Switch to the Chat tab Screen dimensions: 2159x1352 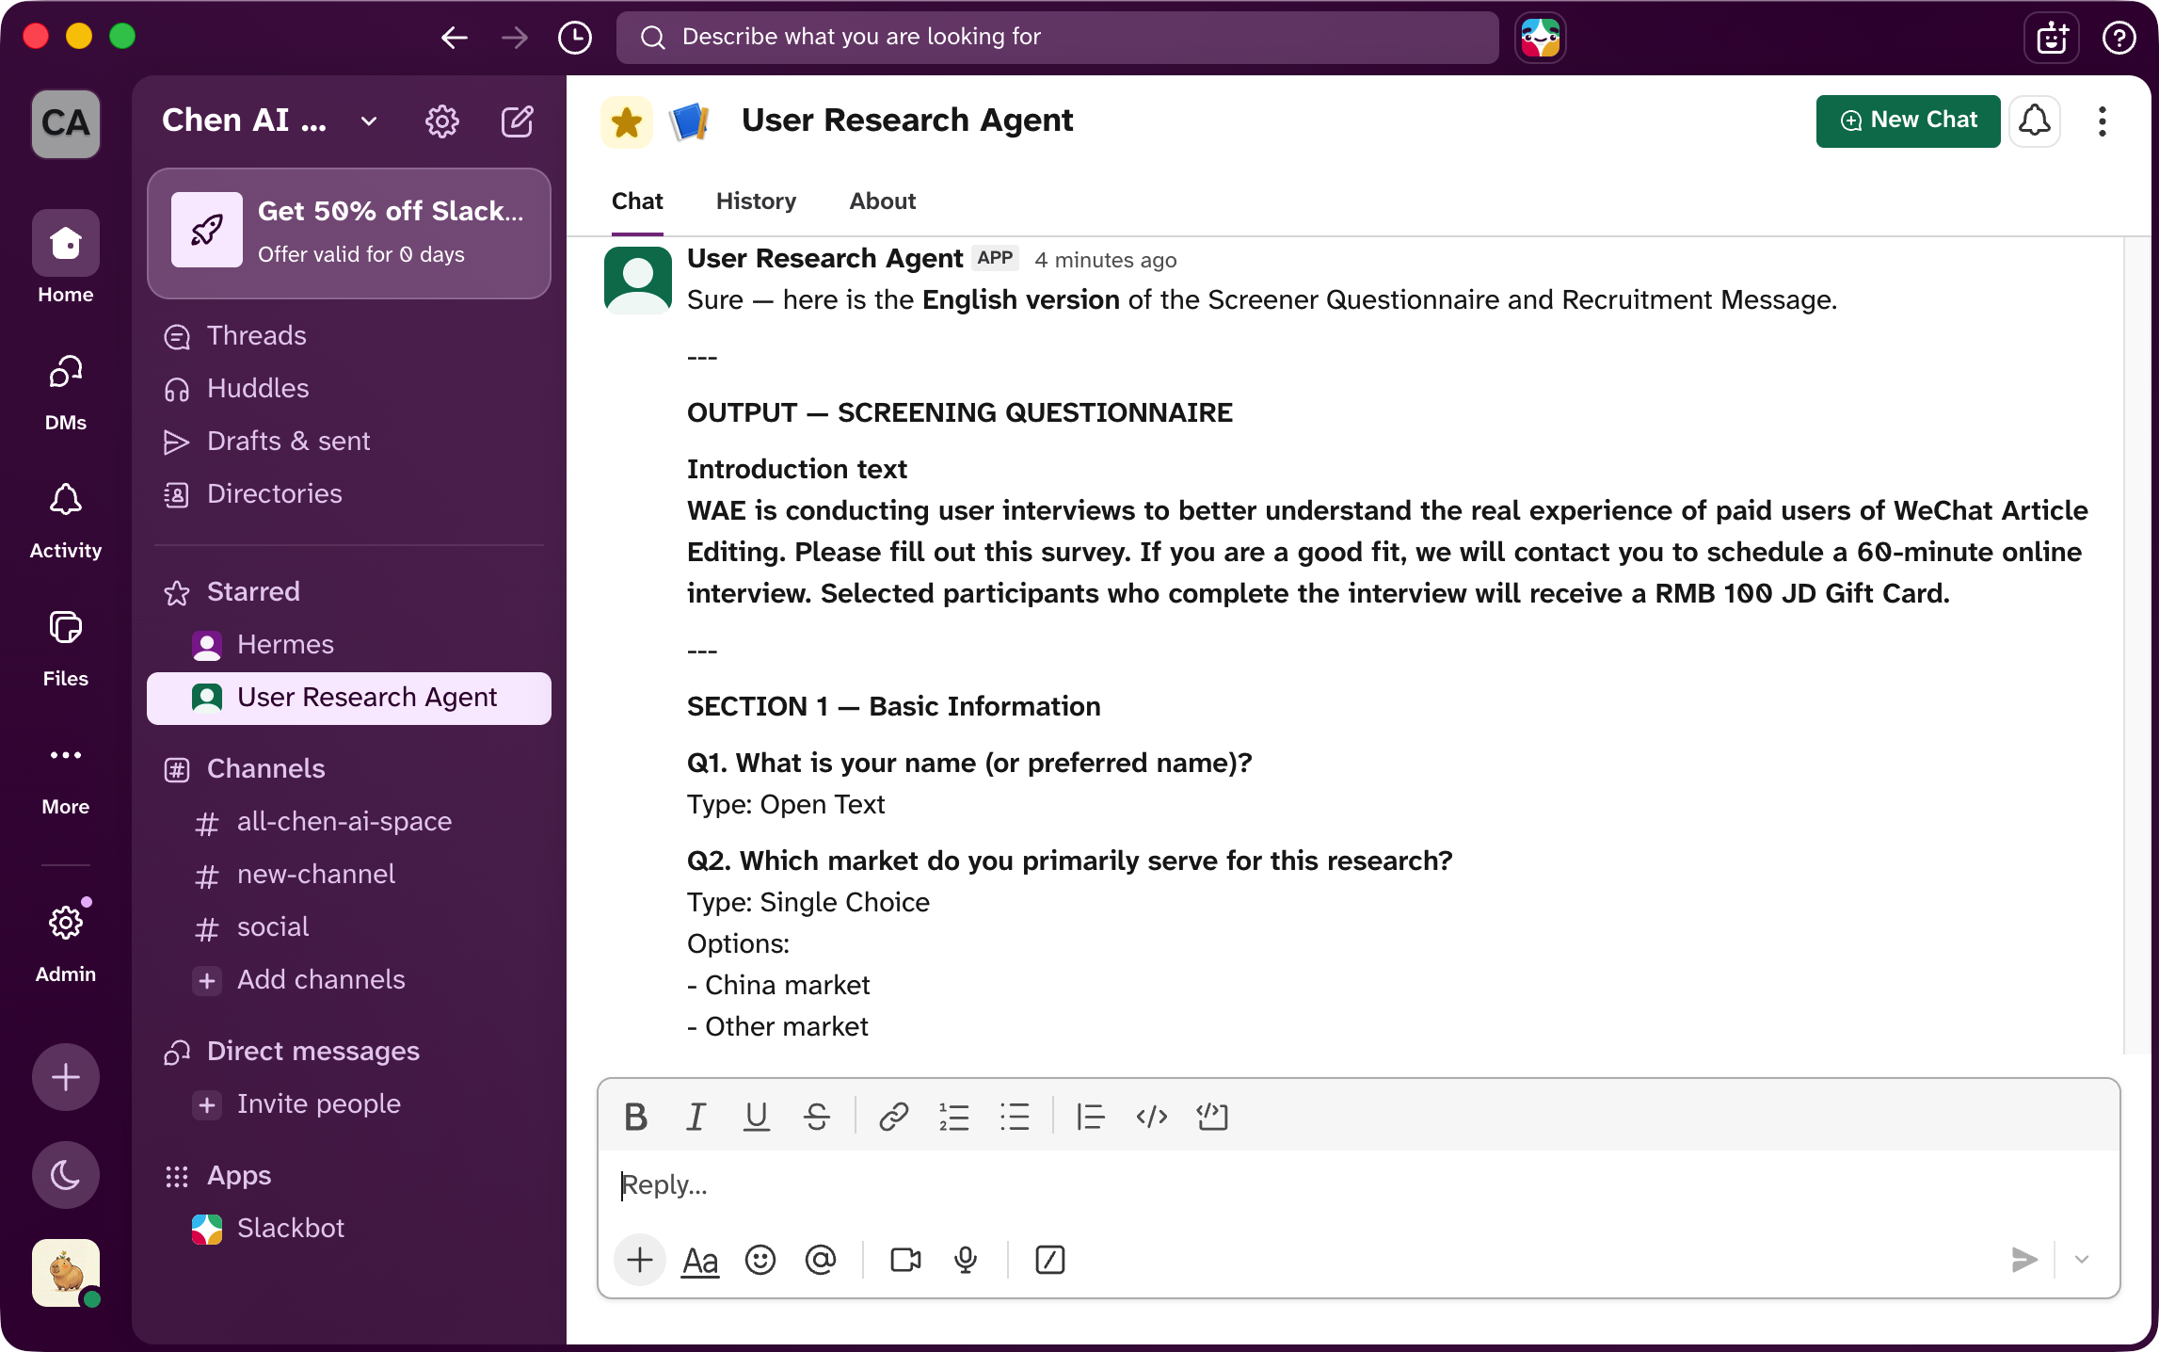[637, 201]
